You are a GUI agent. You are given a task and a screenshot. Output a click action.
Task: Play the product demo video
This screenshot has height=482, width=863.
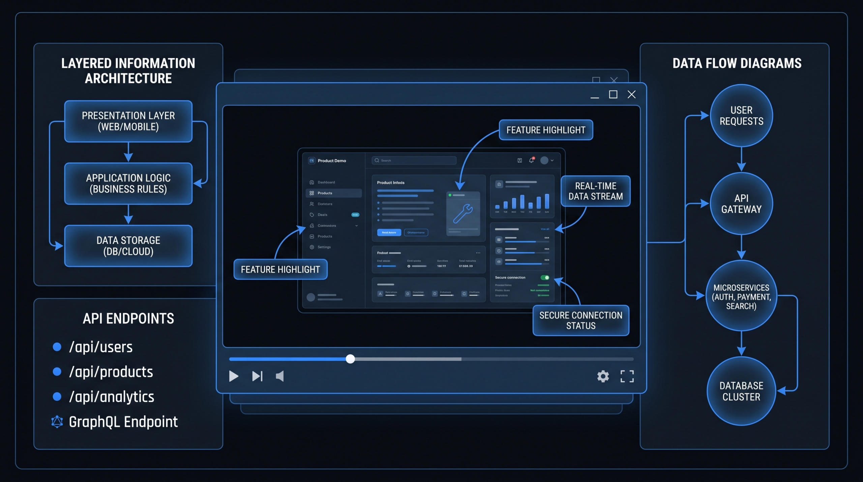234,376
